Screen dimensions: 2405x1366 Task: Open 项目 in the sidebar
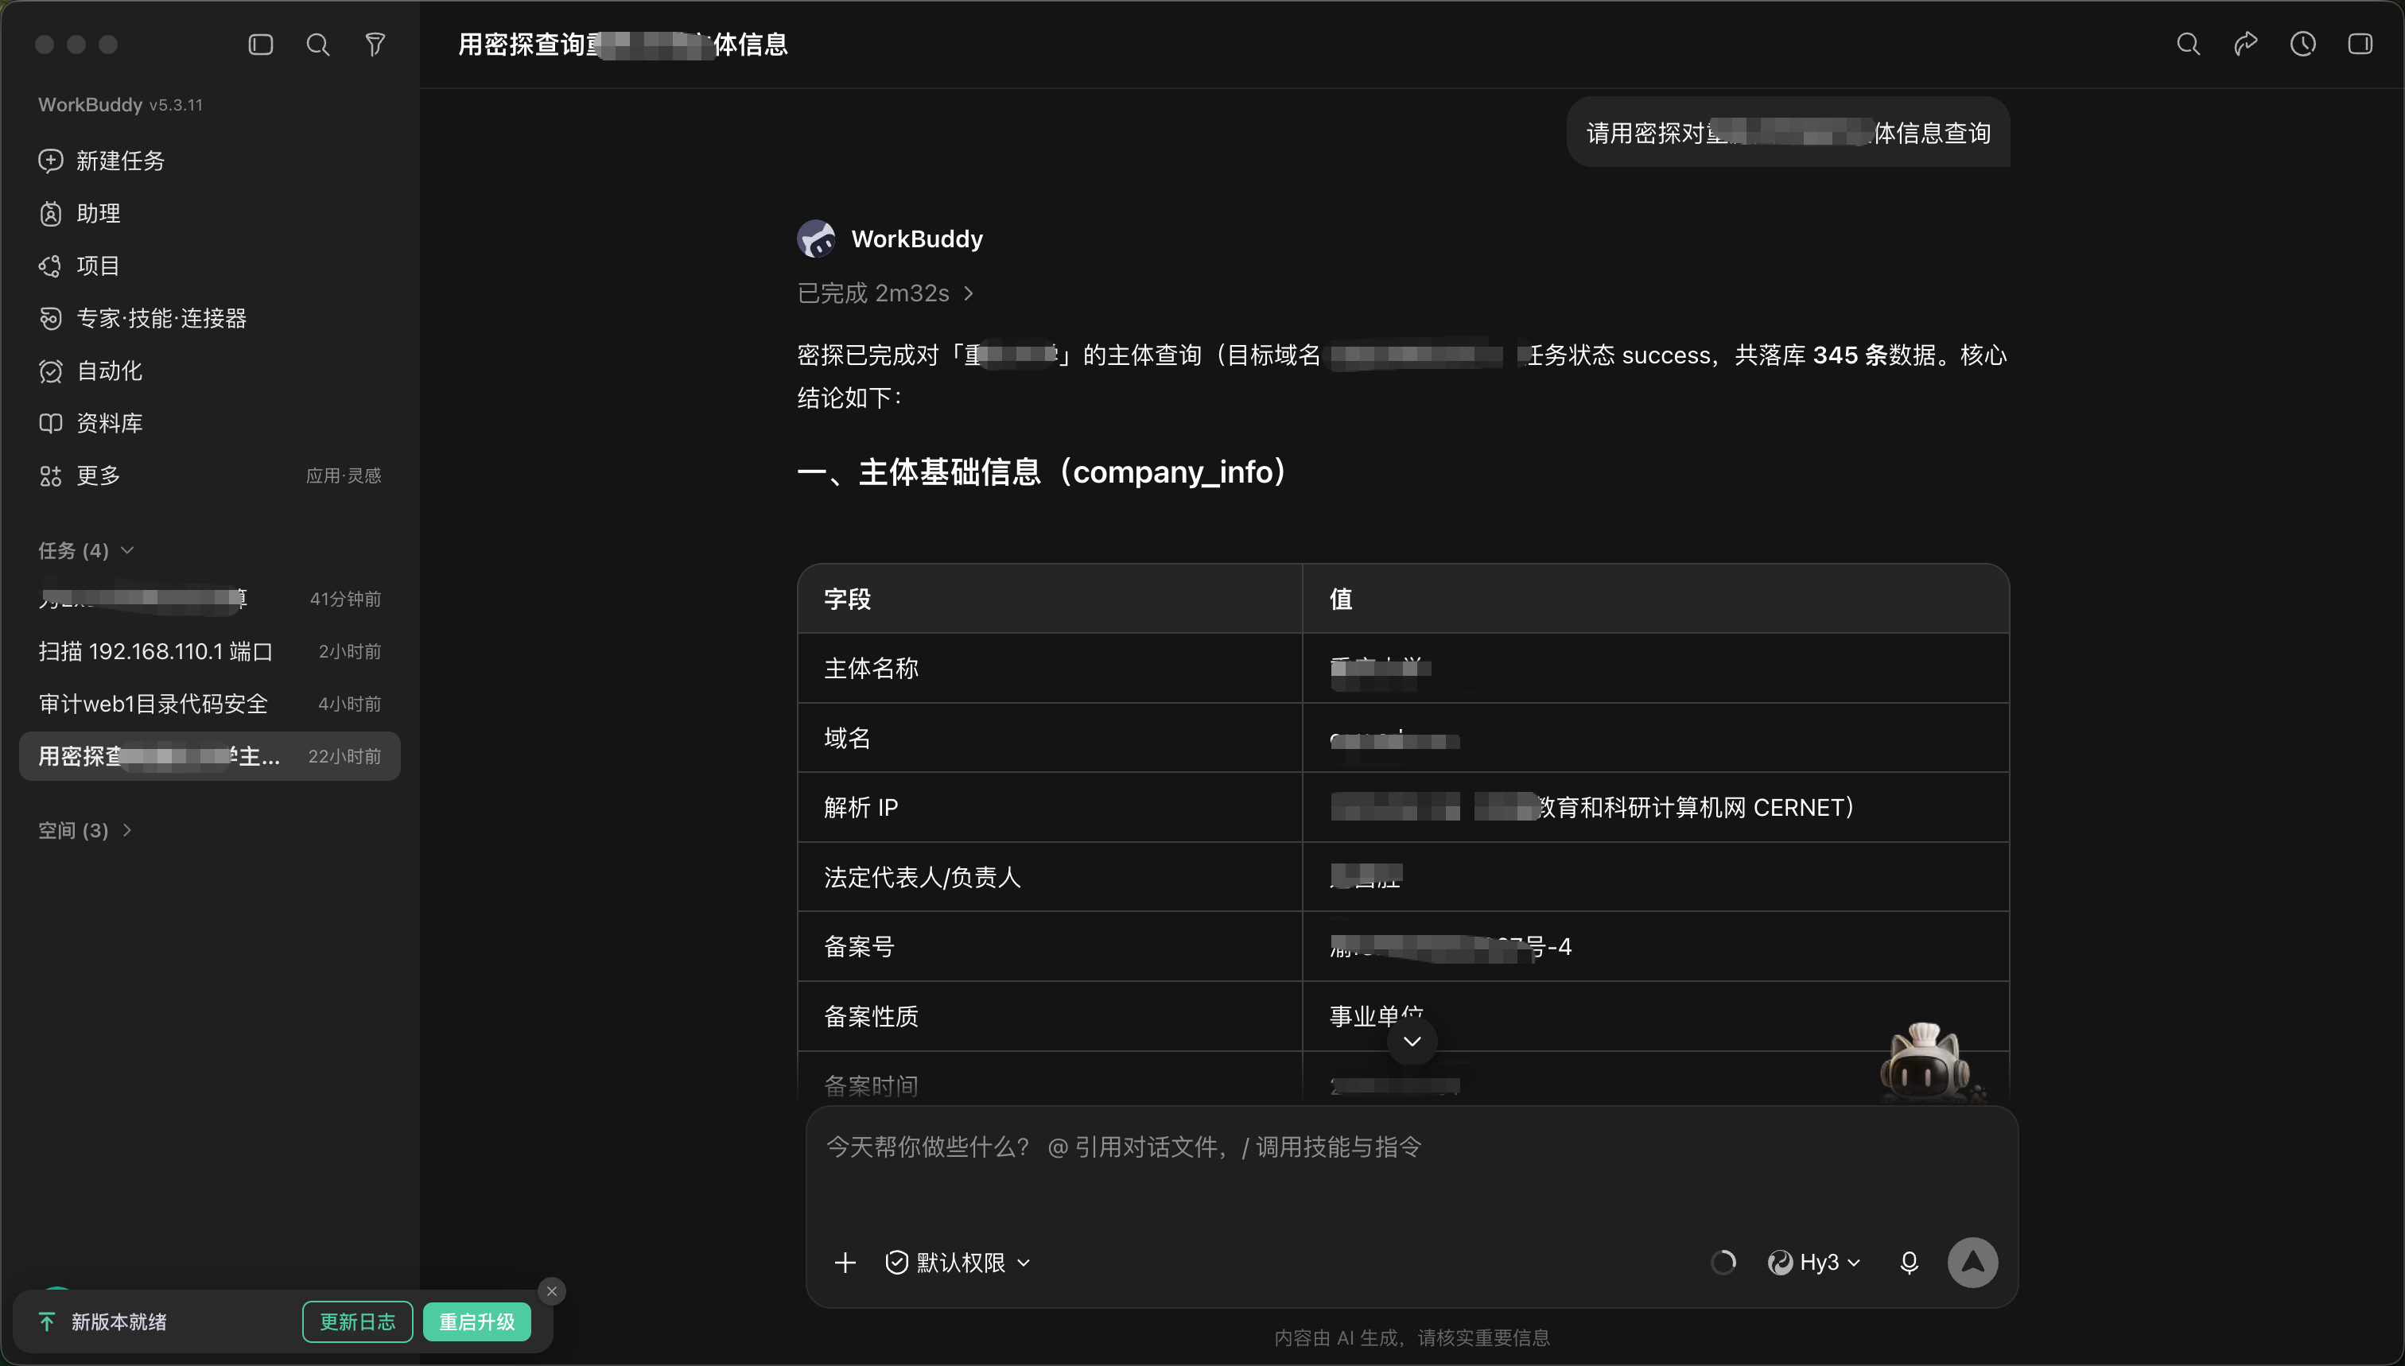tap(209, 266)
